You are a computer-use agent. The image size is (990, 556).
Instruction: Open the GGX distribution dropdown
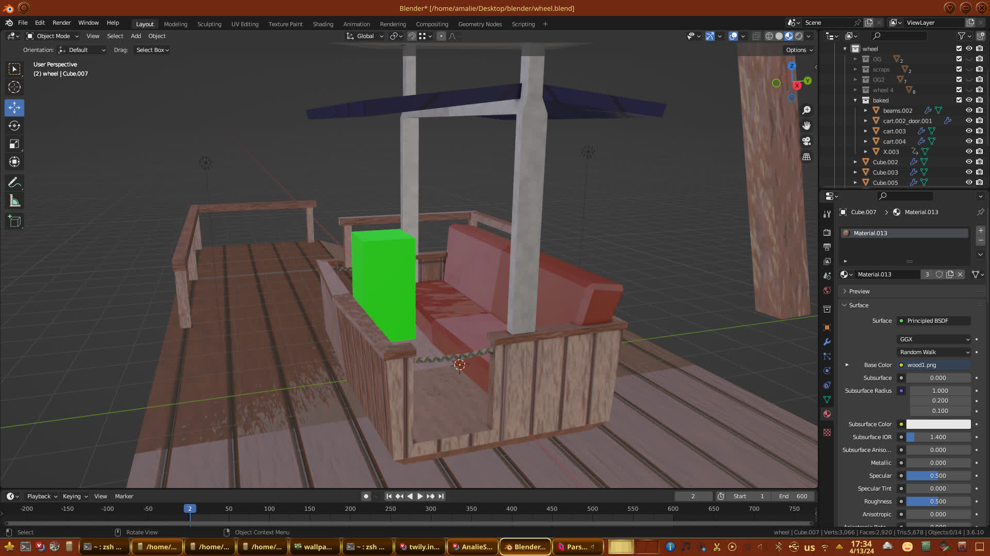pyautogui.click(x=934, y=339)
